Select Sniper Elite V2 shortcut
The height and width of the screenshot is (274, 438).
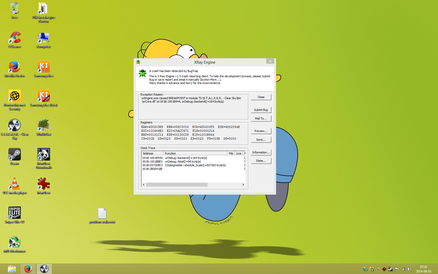[x=15, y=215]
